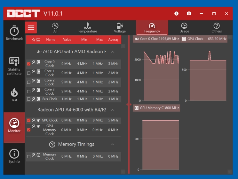Click the gauge icon on Core 2 Clock row
The height and width of the screenshot is (179, 238).
(x=34, y=81)
